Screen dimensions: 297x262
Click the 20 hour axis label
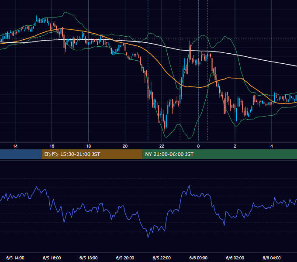(125, 146)
